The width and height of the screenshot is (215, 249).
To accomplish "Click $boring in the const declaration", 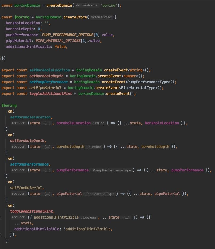I will [x=22, y=17].
